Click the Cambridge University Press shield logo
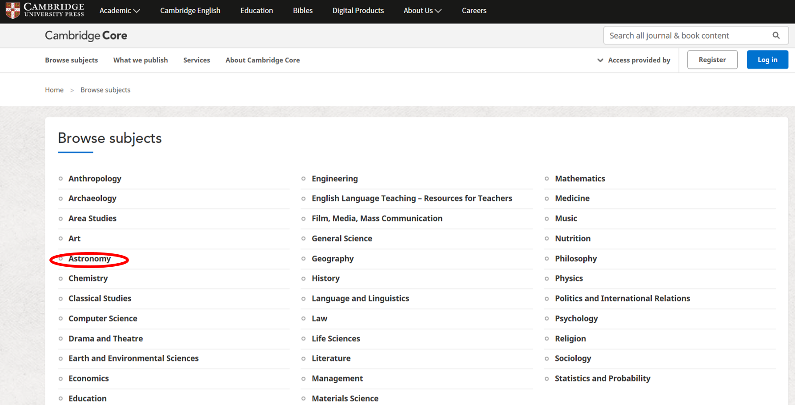Viewport: 795px width, 405px height. (x=13, y=10)
